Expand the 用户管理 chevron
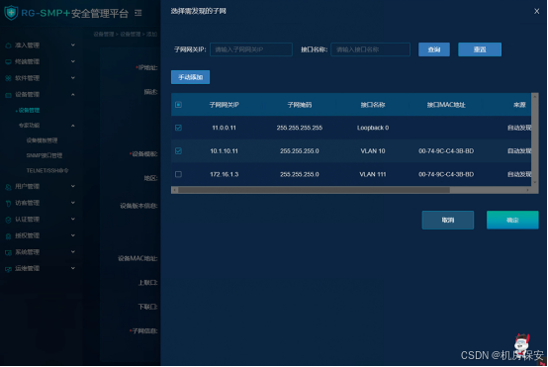The height and width of the screenshot is (367, 548). click(x=73, y=186)
